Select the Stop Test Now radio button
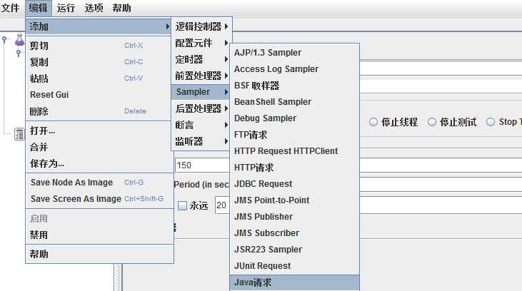The image size is (522, 291). (491, 122)
